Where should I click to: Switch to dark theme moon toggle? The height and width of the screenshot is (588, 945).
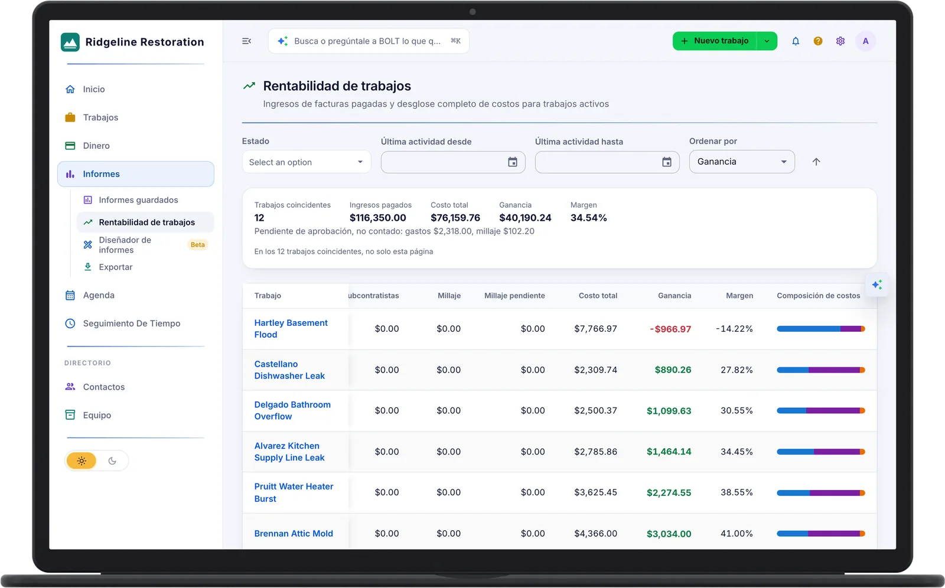click(x=112, y=461)
